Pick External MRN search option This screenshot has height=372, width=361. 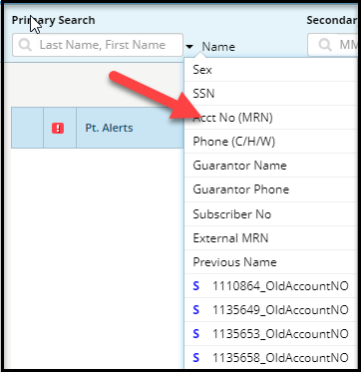[x=271, y=238]
